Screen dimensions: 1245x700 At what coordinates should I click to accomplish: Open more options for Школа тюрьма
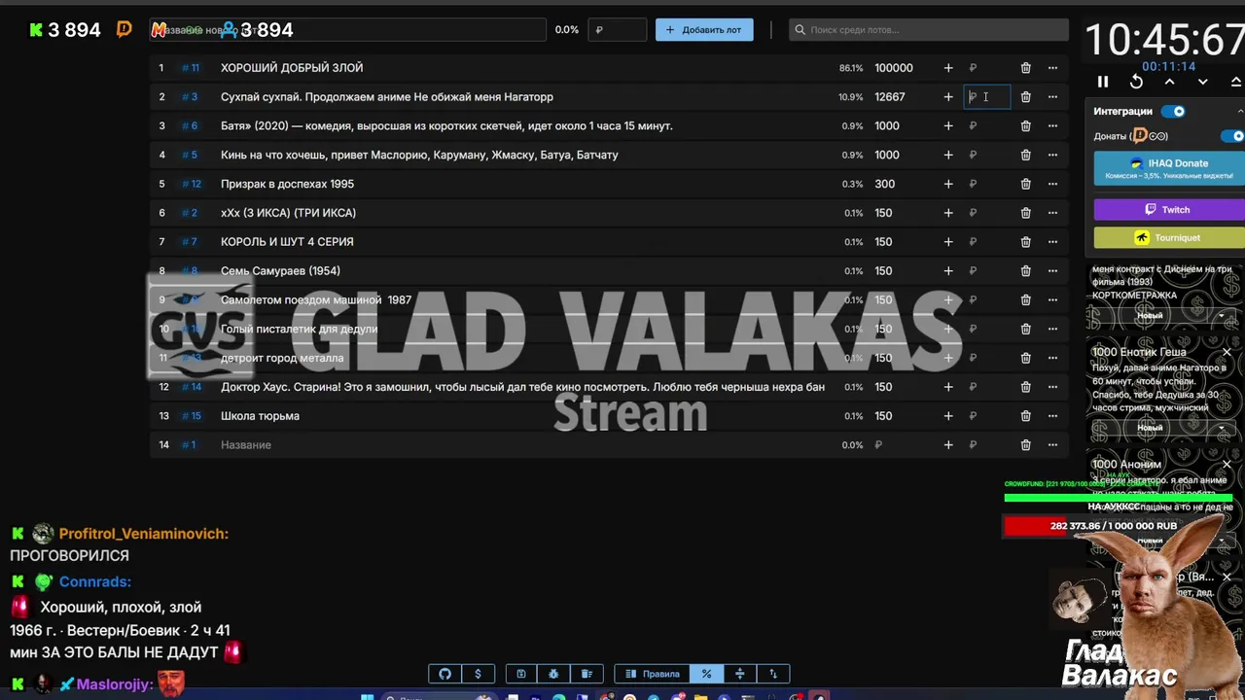1052,416
